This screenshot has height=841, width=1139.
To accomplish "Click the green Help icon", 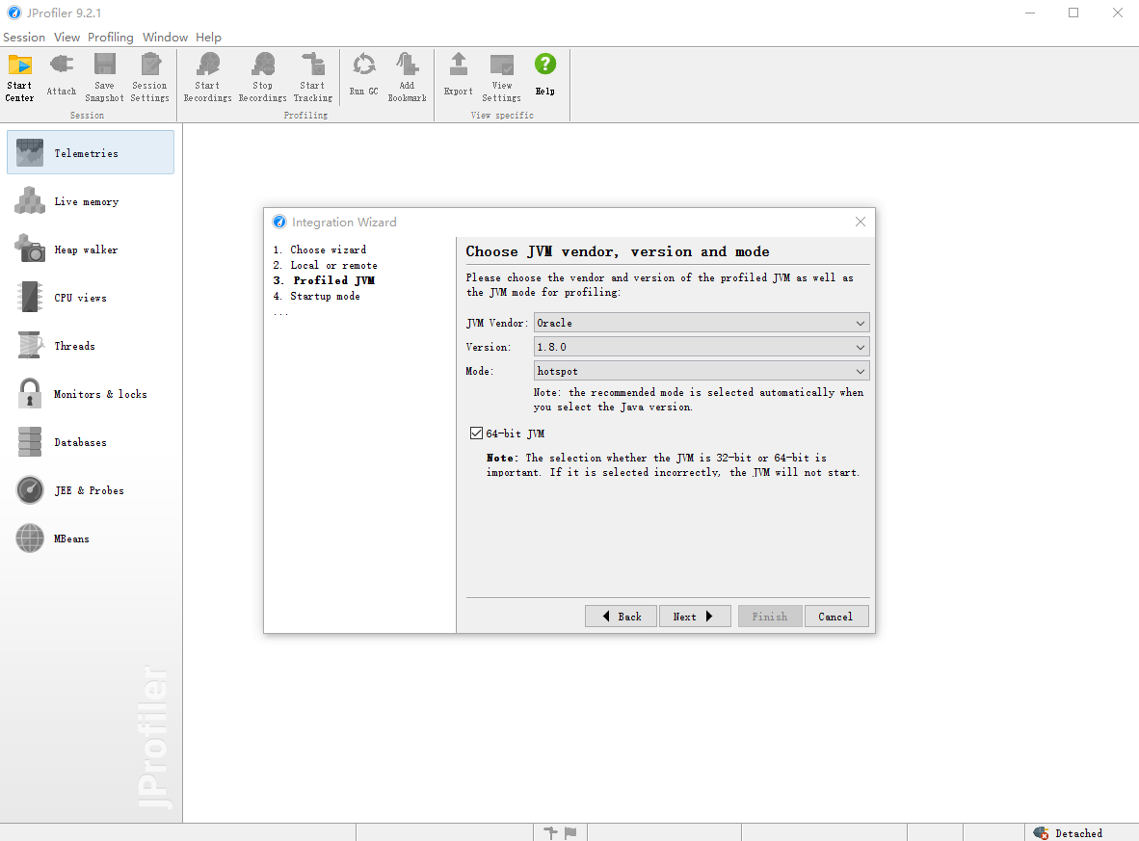I will (x=544, y=64).
